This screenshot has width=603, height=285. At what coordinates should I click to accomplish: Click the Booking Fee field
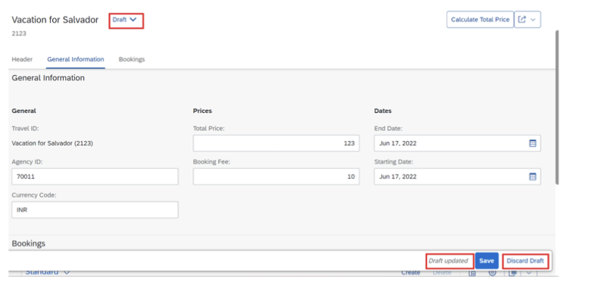tap(276, 177)
